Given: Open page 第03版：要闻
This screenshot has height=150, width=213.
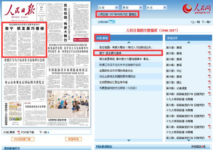Looking at the screenshot, I should click(174, 59).
